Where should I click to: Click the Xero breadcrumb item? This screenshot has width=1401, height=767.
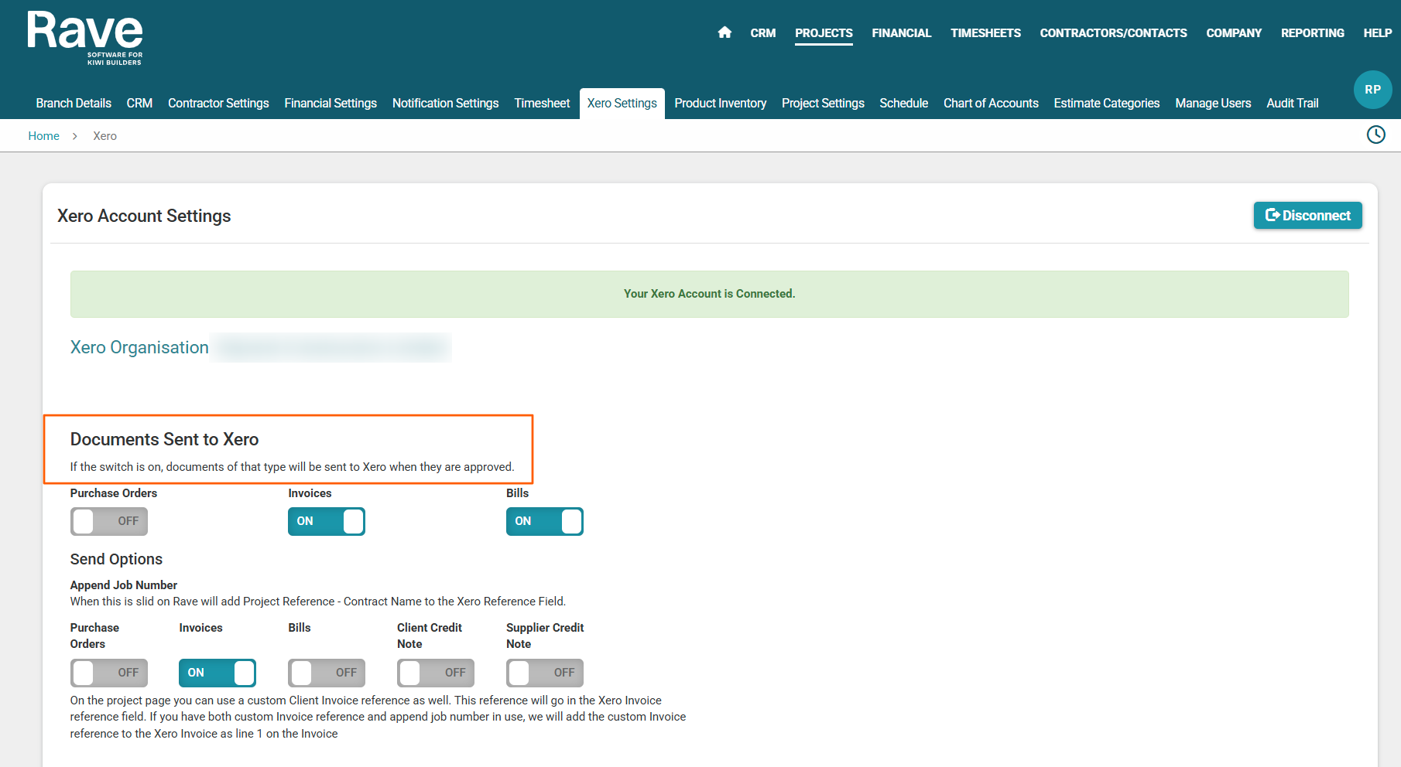(104, 136)
